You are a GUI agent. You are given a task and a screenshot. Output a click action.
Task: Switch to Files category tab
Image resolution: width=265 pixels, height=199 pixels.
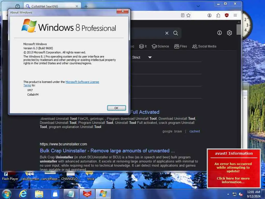(180, 46)
